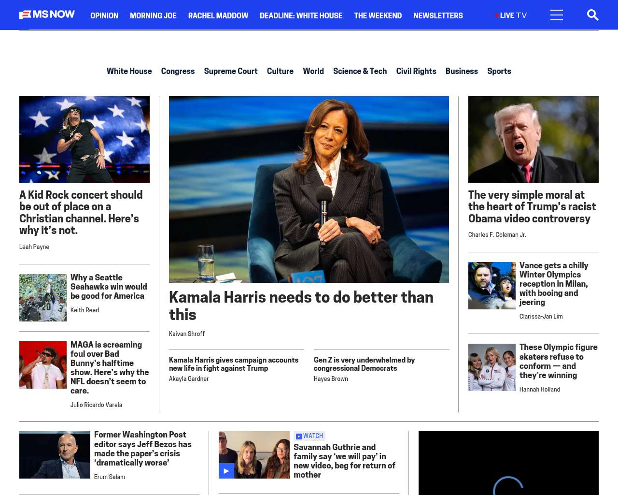Read Gen Z underwhelmed by Democrats article
Screen dimensions: 618x495
[x=364, y=364]
